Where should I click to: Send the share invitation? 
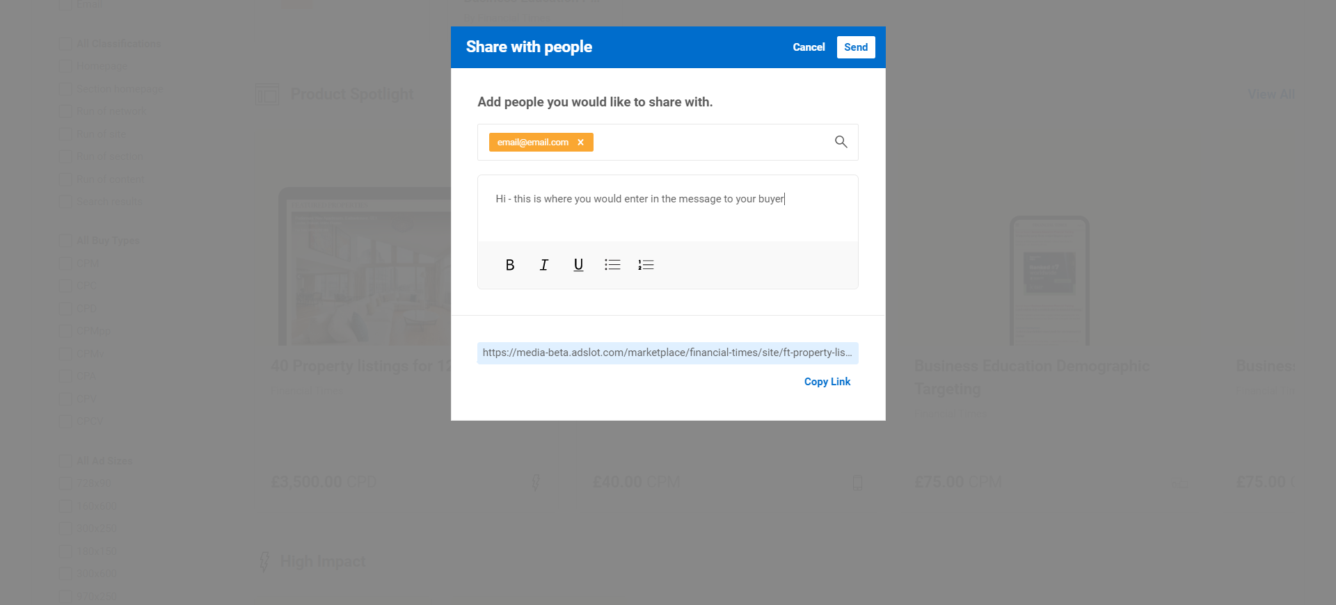856,47
